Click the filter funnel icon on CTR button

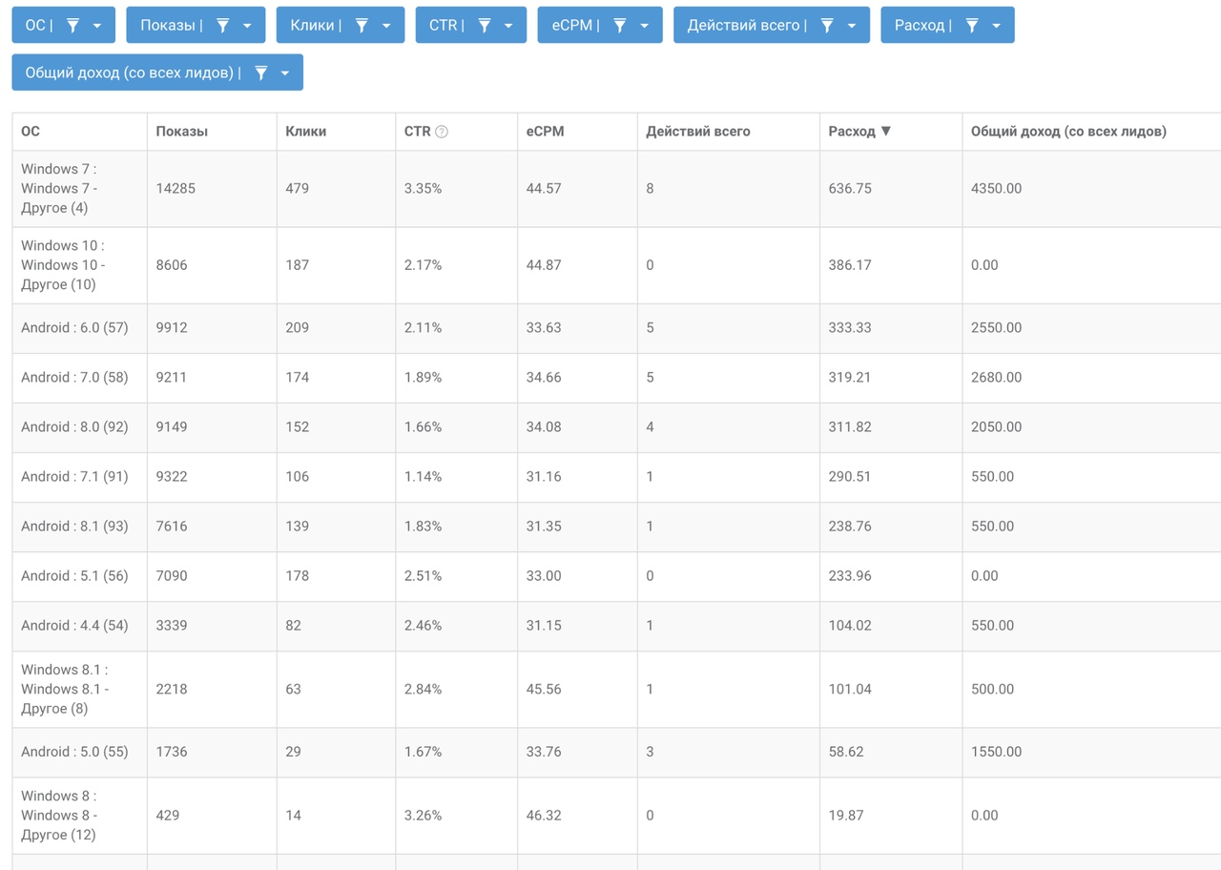[x=485, y=26]
